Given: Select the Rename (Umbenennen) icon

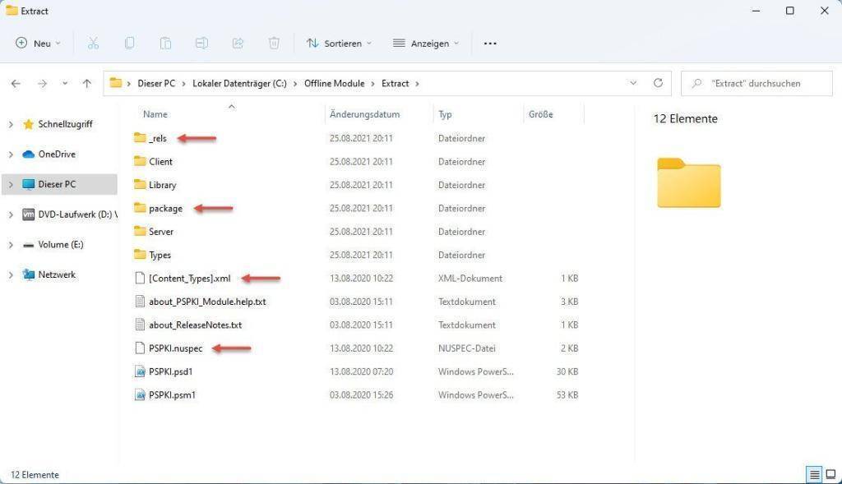Looking at the screenshot, I should coord(202,43).
